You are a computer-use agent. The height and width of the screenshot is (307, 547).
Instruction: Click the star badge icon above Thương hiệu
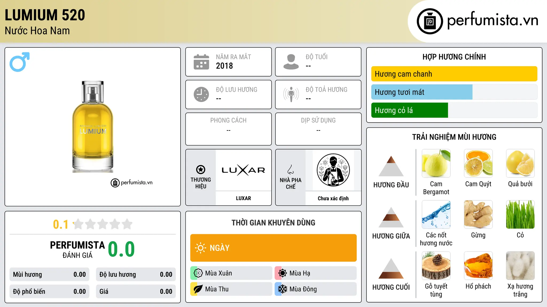coord(201,169)
